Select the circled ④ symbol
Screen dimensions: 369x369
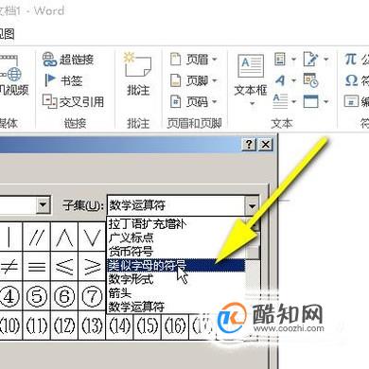click(x=9, y=295)
